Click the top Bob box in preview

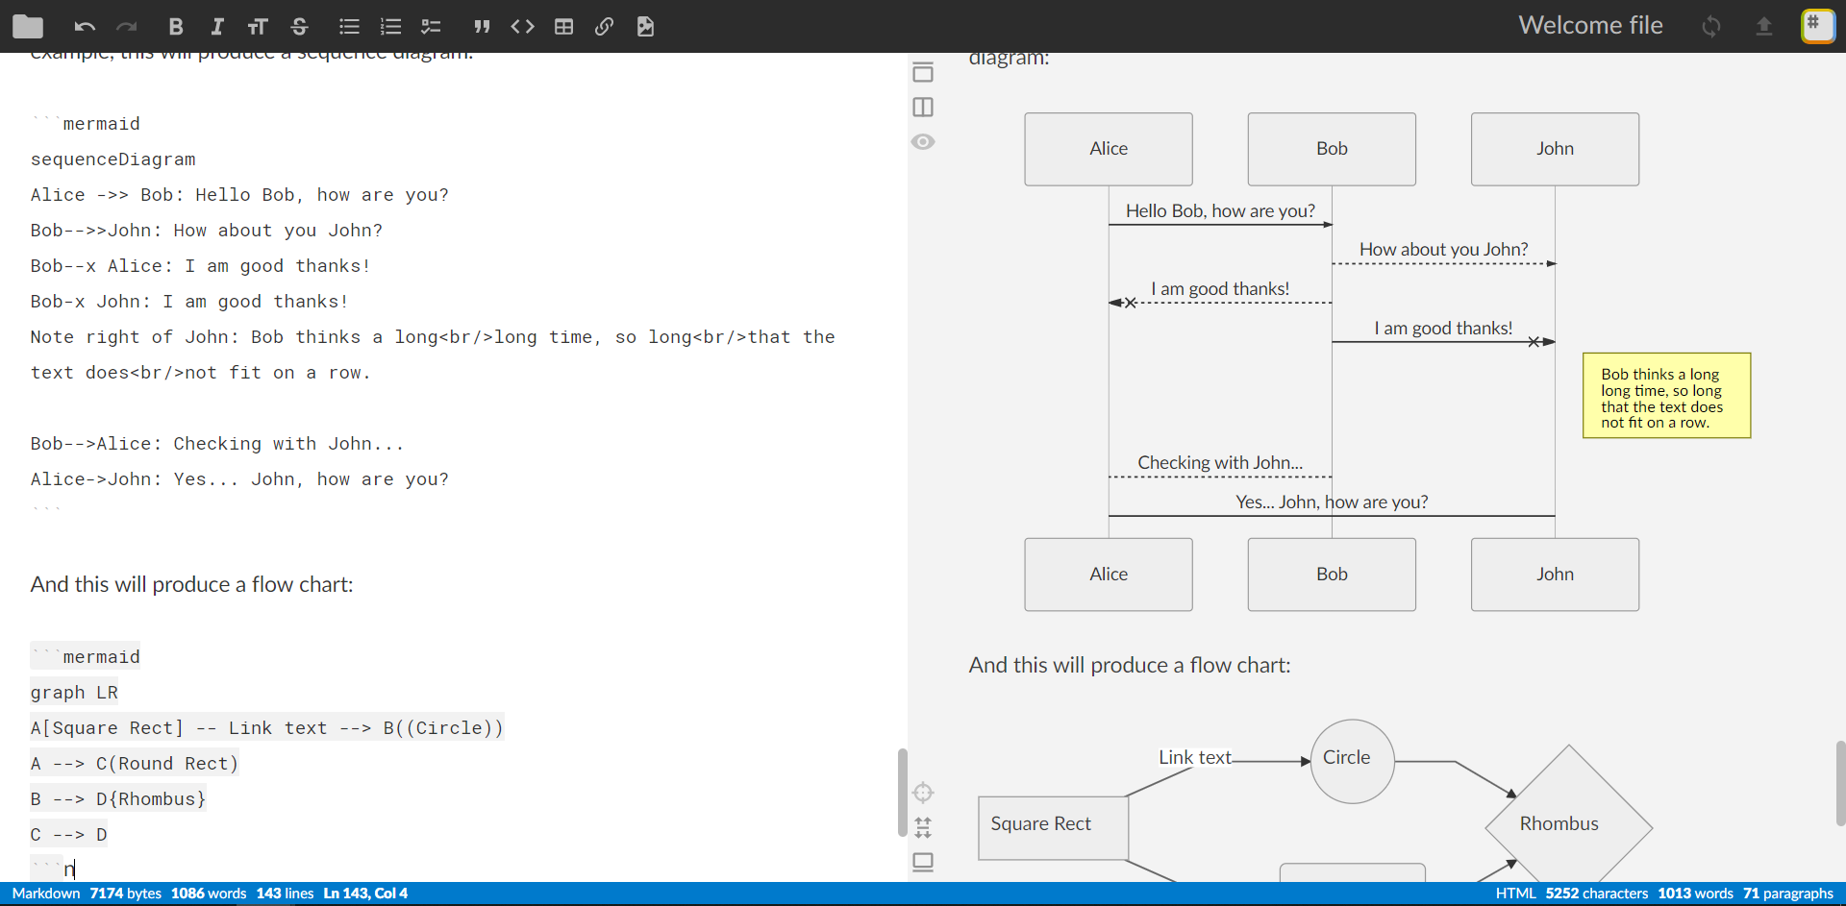[1332, 149]
